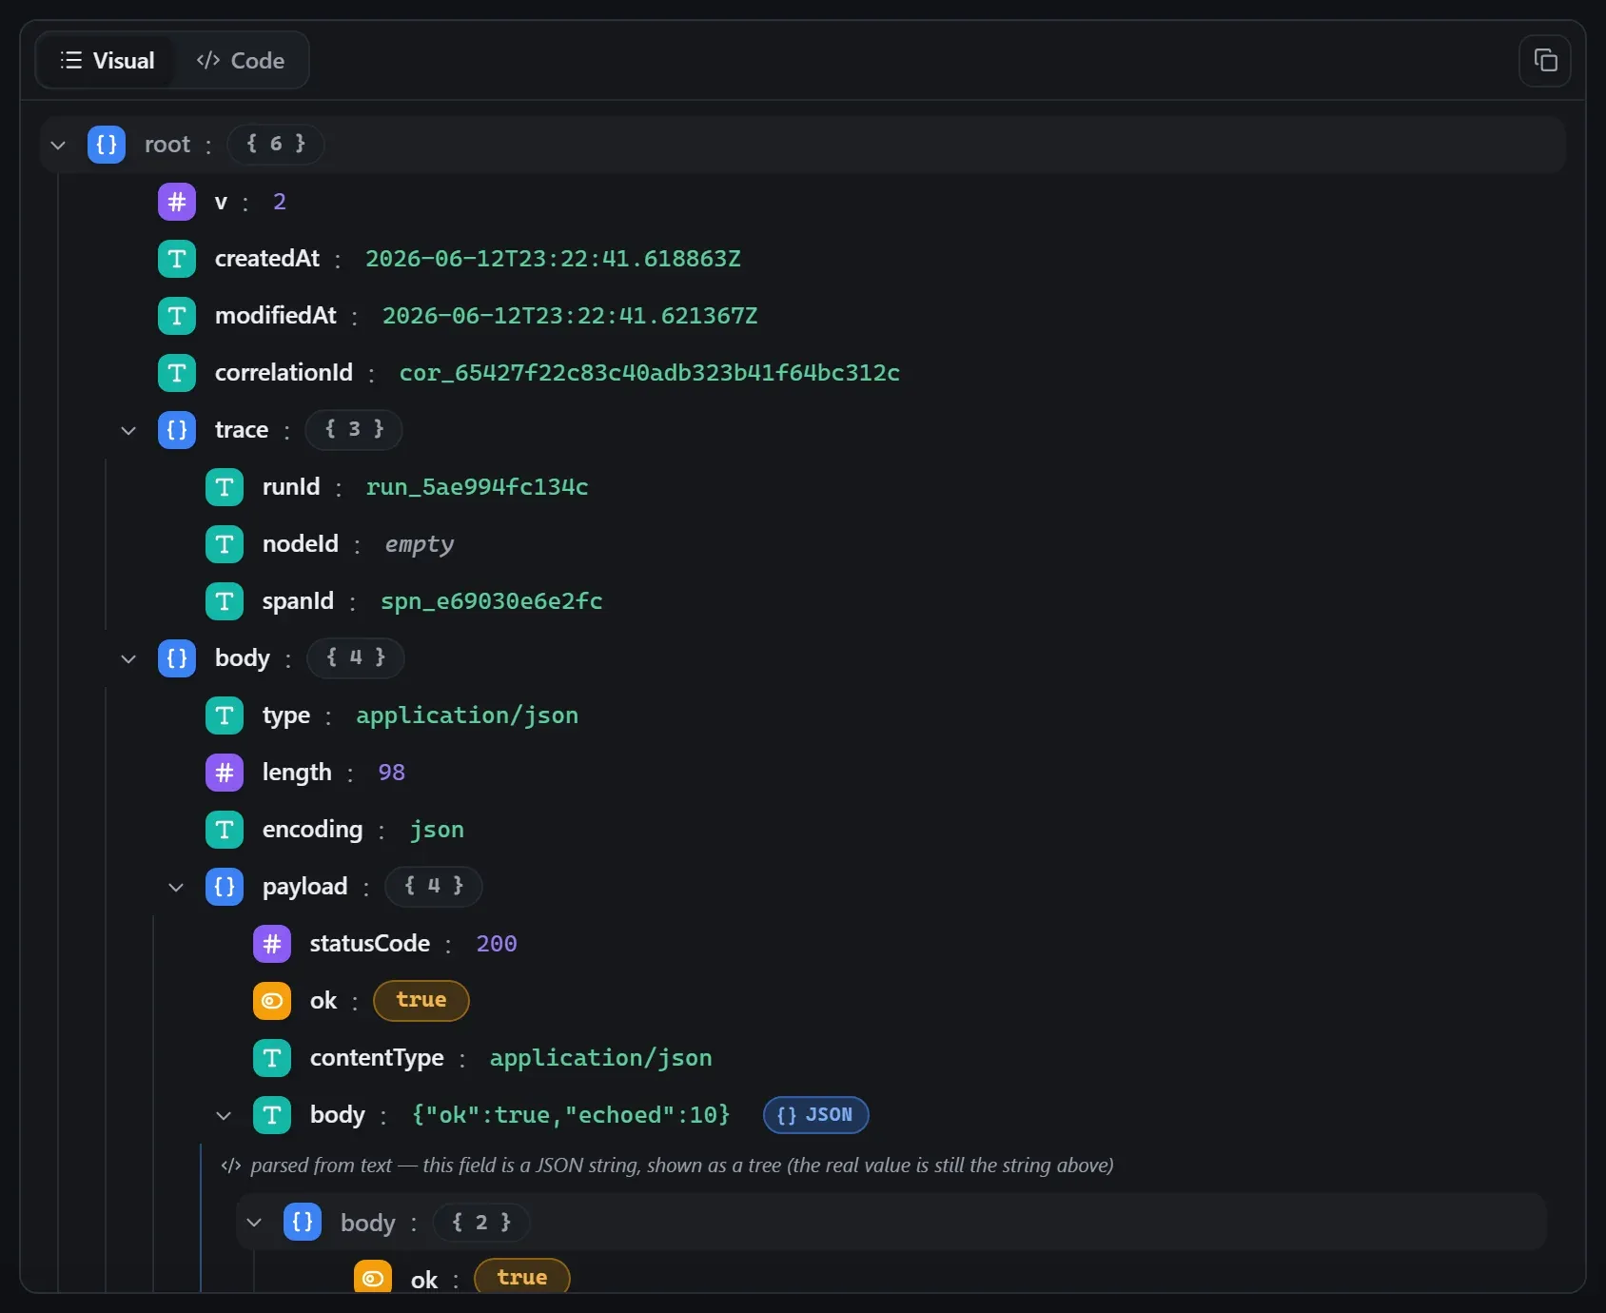Click the text icon beside type
1606x1313 pixels.
coord(225,715)
